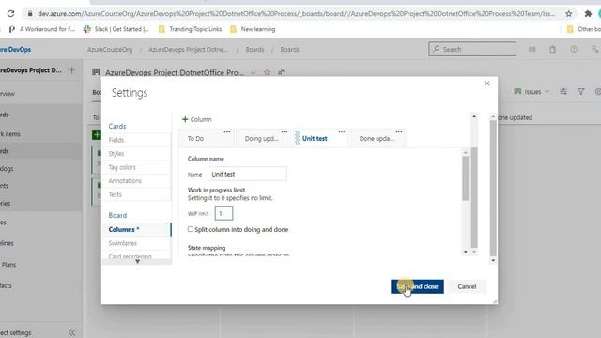
Task: Click Add Column plus button
Action: [x=196, y=119]
